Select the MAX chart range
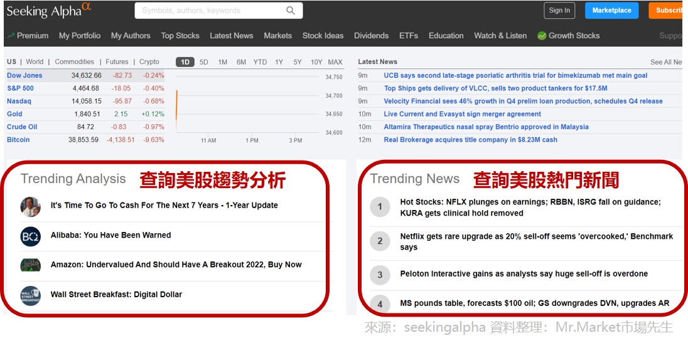This screenshot has width=688, height=343. click(x=335, y=62)
